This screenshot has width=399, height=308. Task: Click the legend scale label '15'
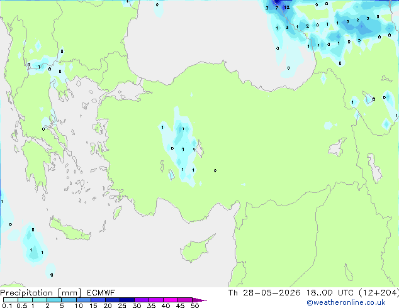(93, 305)
